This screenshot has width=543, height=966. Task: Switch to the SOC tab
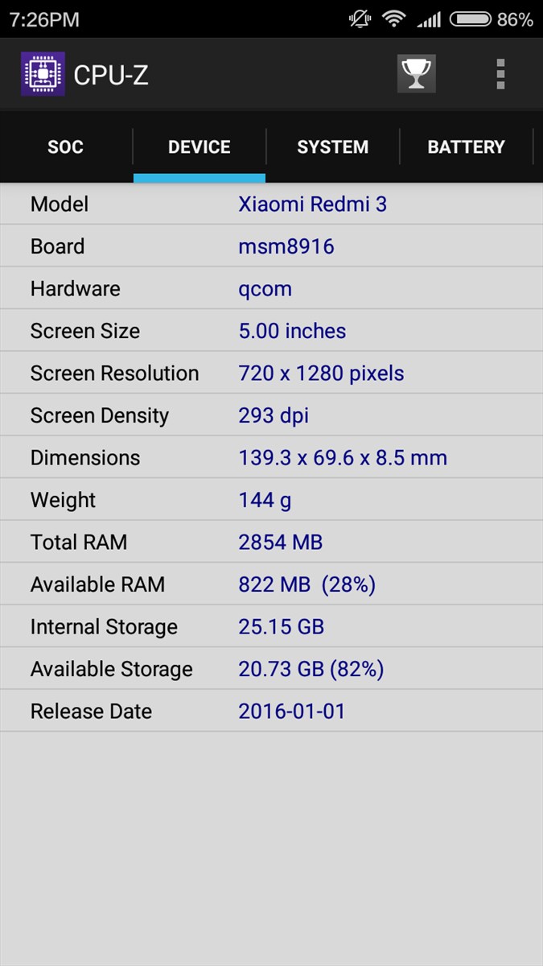point(65,147)
